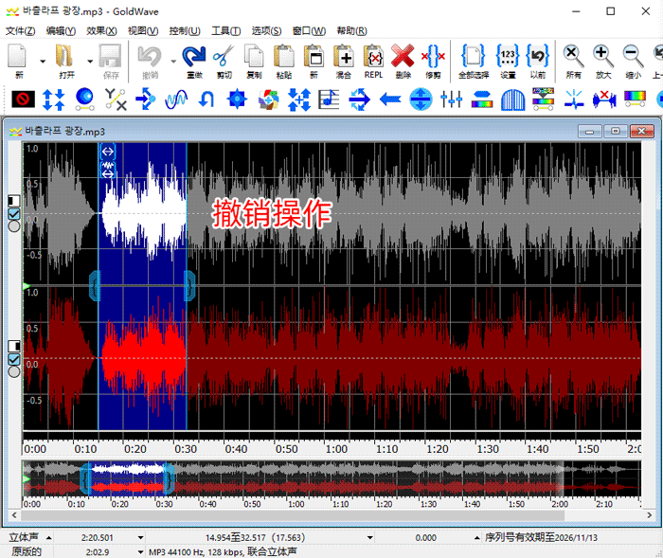The height and width of the screenshot is (558, 663).
Task: Open the 效果 (Effects) menu
Action: 100,30
